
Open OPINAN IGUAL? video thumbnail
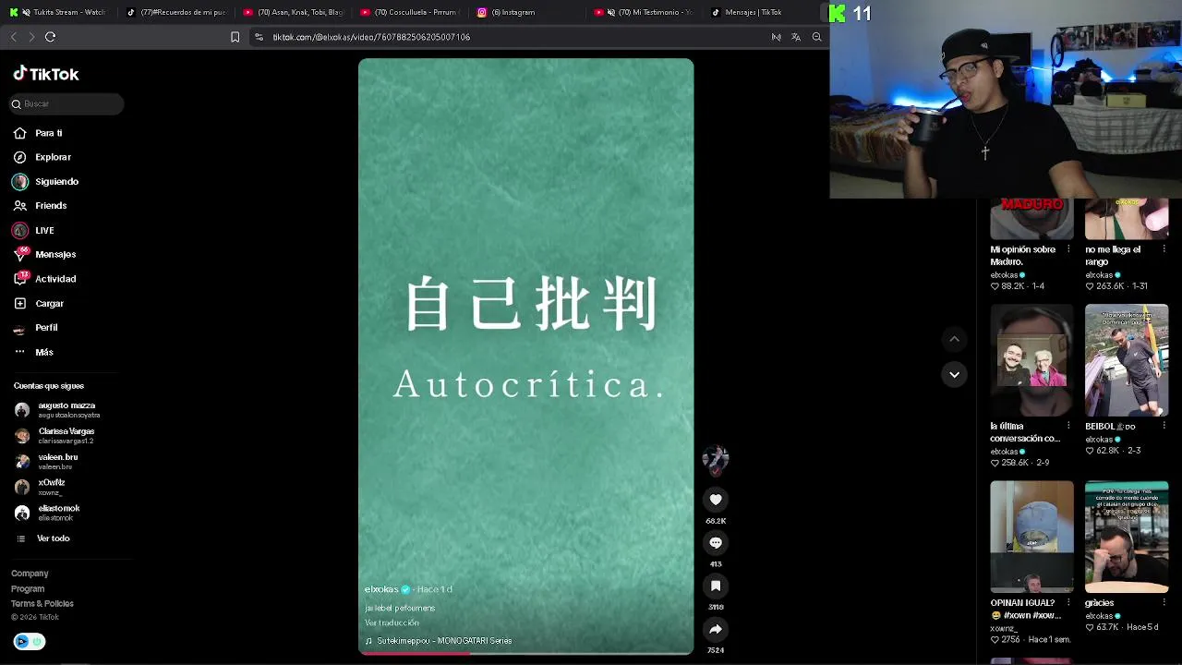(1032, 537)
